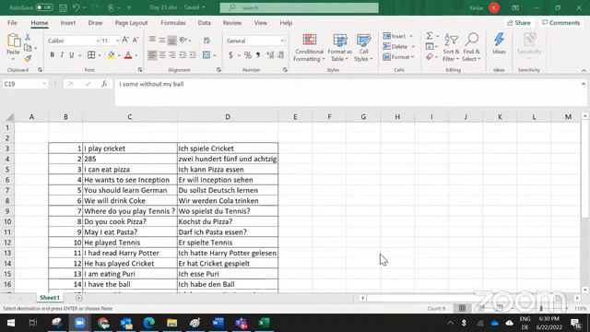590x332 pixels.
Task: Open the File tab
Action: 12,23
